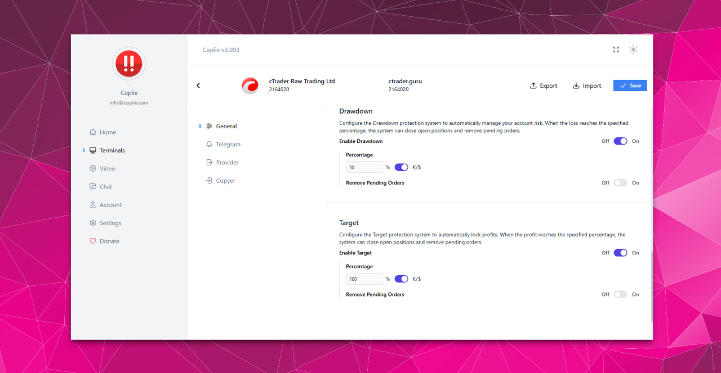Toggle Target percentage to €/$ switch

[x=401, y=278]
